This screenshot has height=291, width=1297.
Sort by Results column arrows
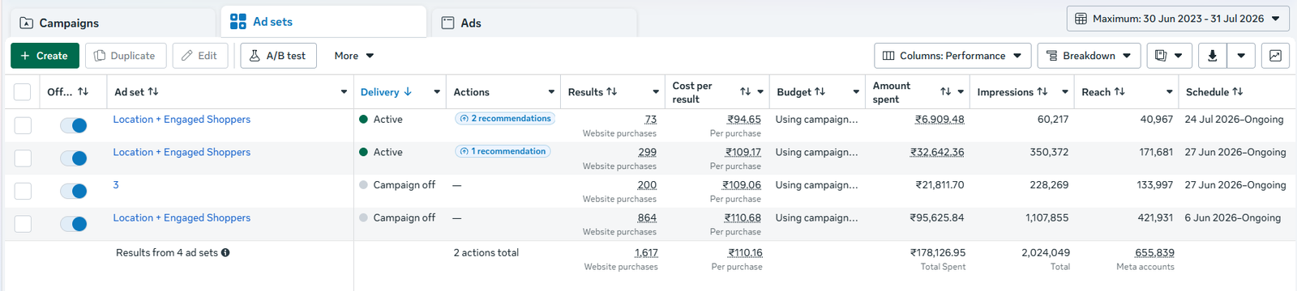(x=612, y=92)
